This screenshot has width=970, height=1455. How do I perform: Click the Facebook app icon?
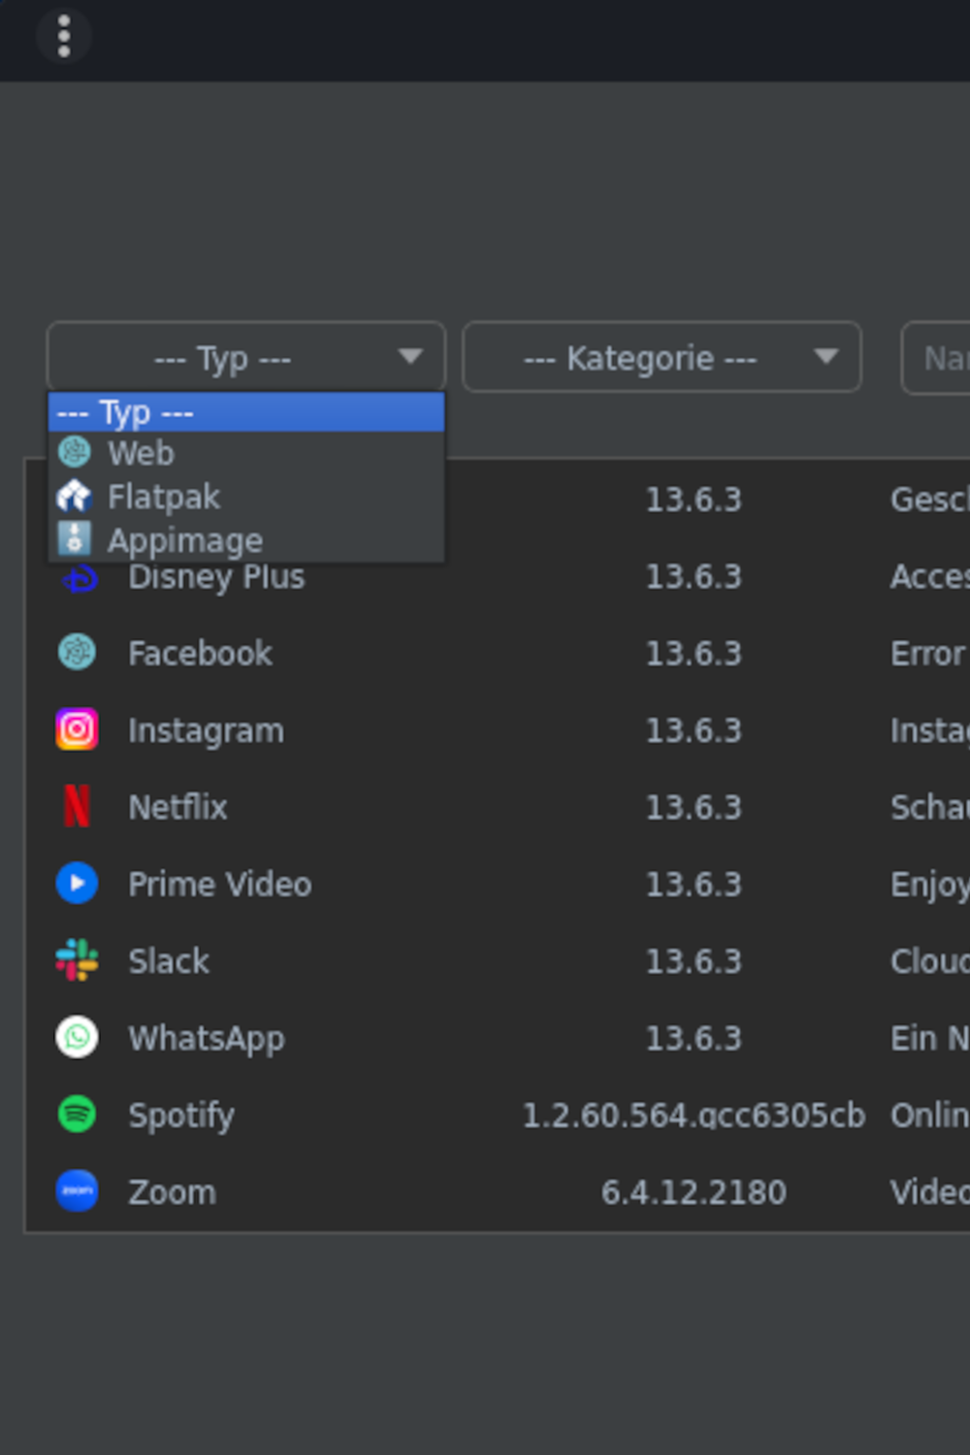coord(77,652)
